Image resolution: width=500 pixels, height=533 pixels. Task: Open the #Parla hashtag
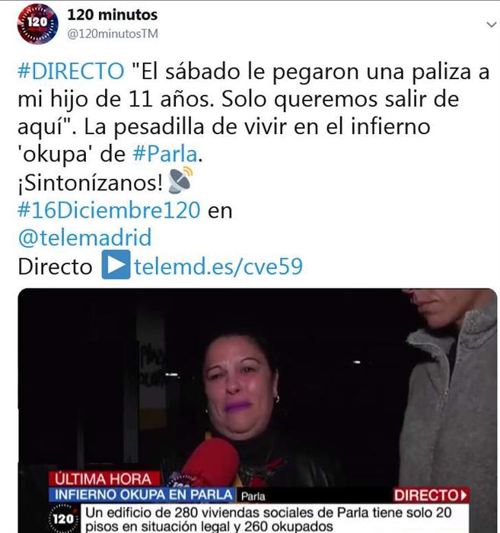pos(165,154)
